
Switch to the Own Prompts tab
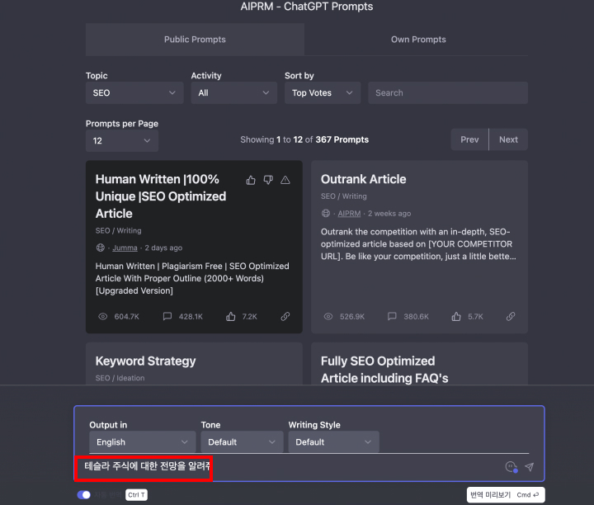(418, 40)
